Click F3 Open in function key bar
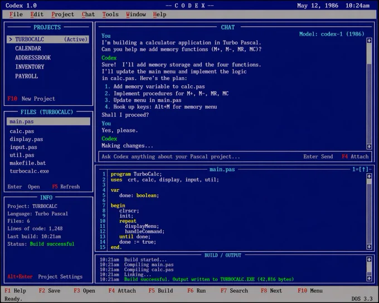This screenshot has width=379, height=303. (84, 291)
